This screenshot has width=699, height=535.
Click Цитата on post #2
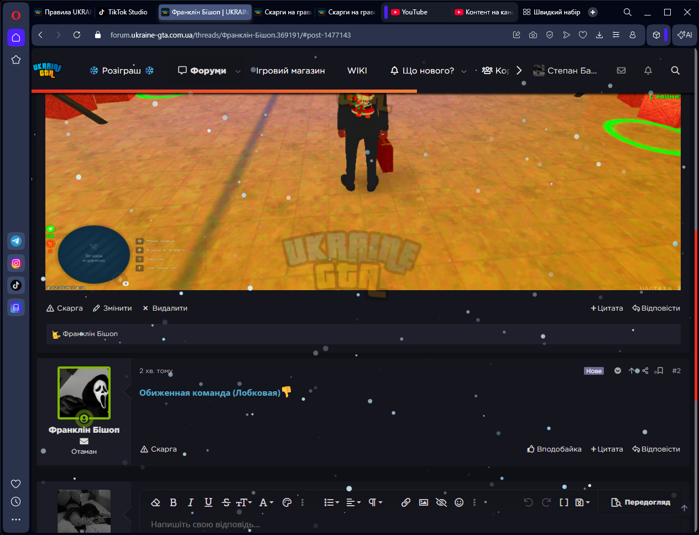point(607,449)
